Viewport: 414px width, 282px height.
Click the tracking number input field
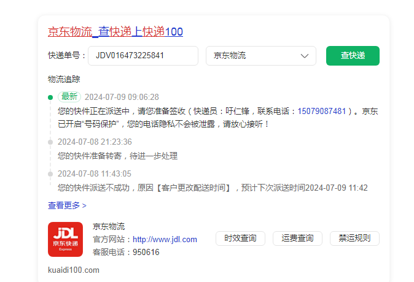[143, 56]
